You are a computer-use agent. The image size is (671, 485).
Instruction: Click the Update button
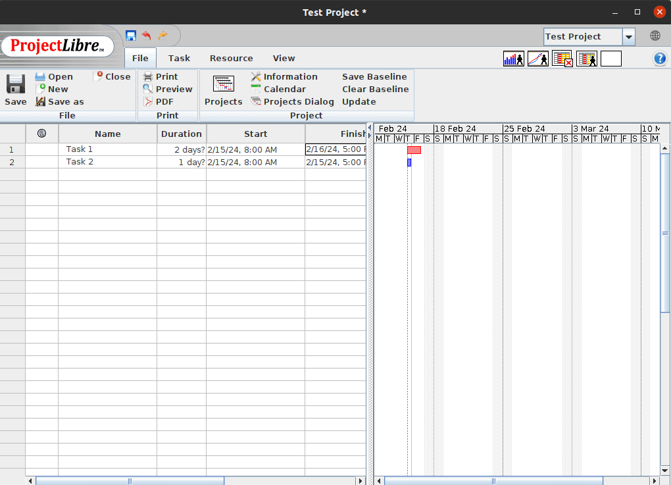pos(359,101)
